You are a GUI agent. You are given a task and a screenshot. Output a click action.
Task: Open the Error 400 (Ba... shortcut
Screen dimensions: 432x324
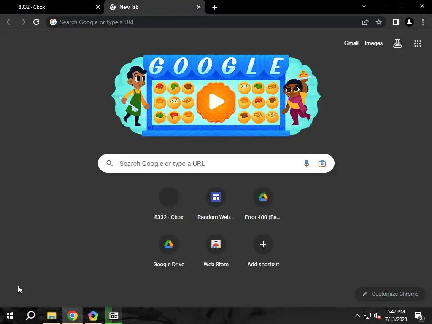pyautogui.click(x=263, y=204)
